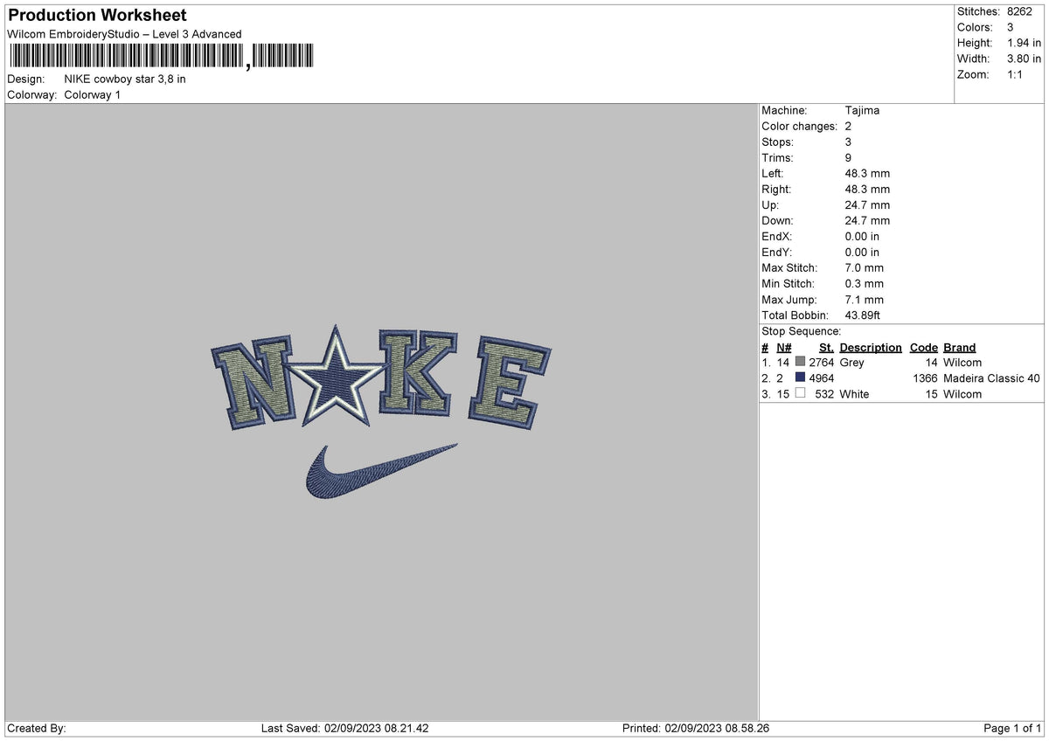1049x741 pixels.
Task: Click the Max Stitch value 7.0 mm
Action: coord(865,268)
